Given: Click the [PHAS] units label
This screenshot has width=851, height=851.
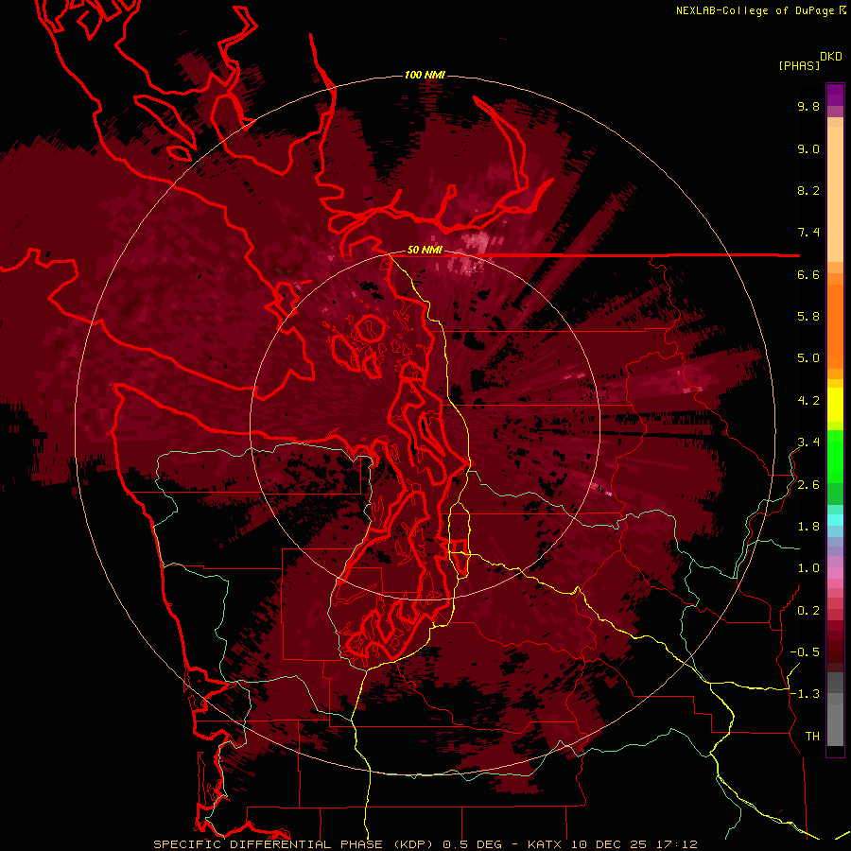Looking at the screenshot, I should point(799,66).
